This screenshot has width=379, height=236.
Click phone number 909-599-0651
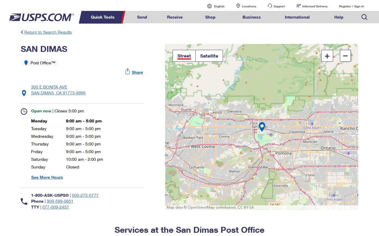(60, 201)
